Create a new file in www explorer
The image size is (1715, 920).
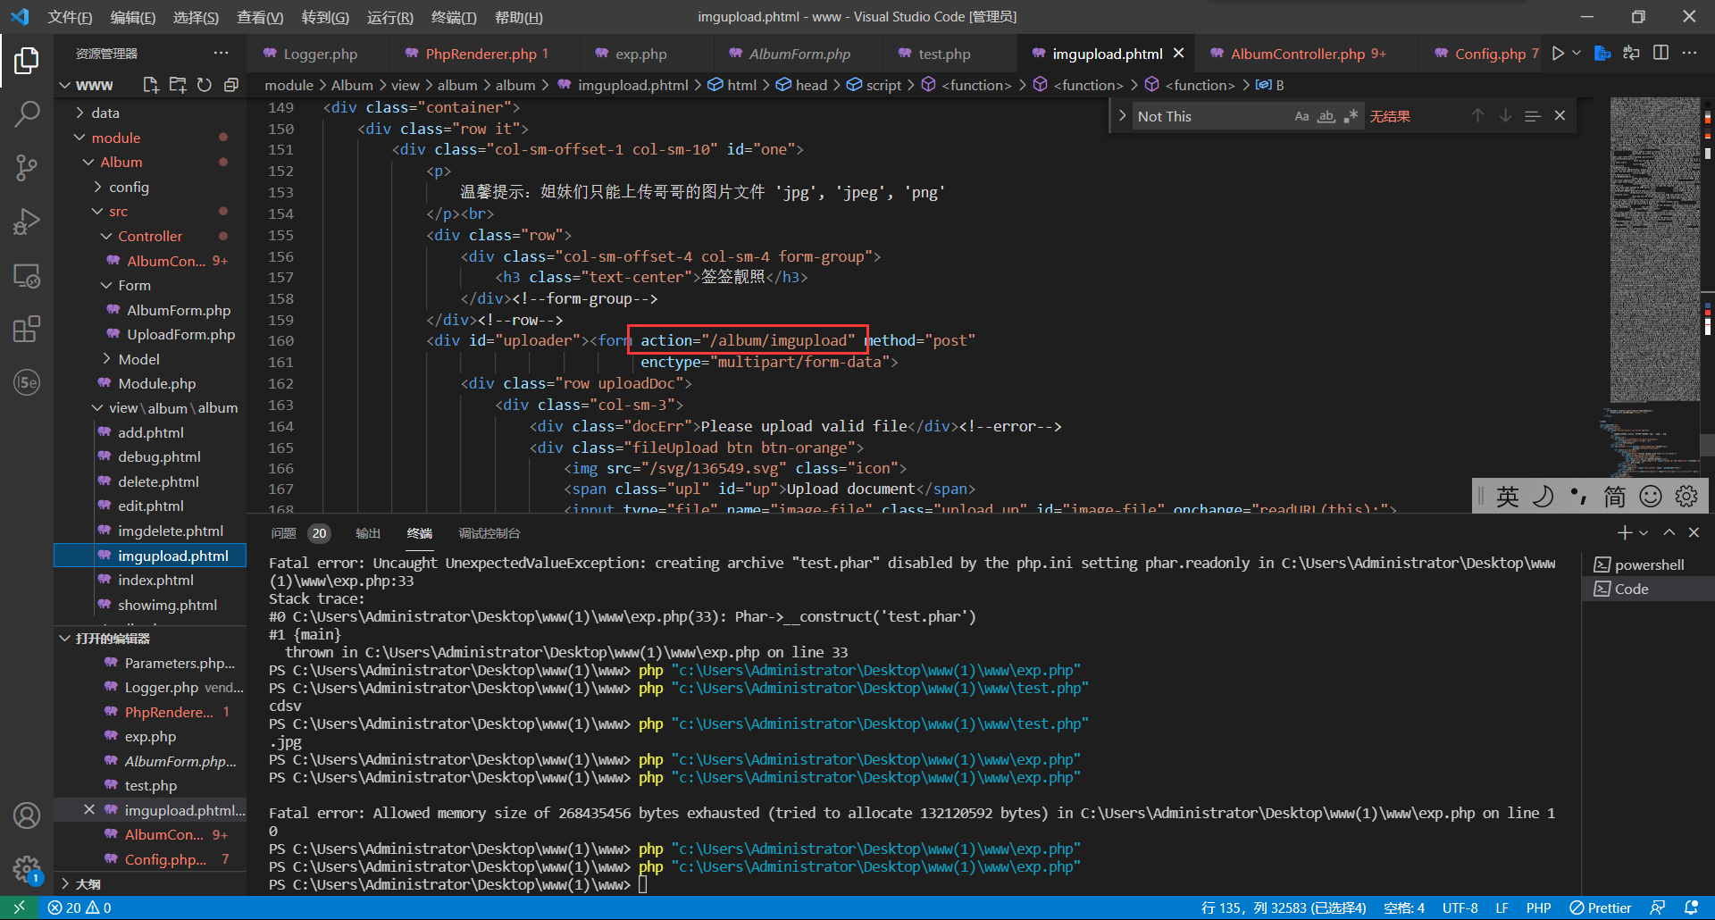151,85
